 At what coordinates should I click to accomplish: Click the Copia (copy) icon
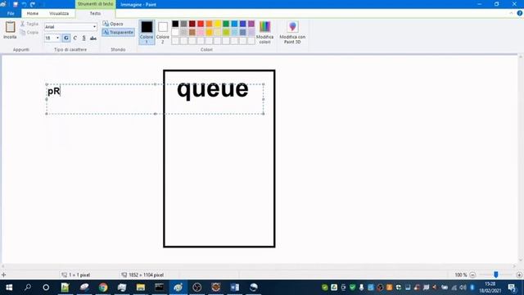(22, 33)
